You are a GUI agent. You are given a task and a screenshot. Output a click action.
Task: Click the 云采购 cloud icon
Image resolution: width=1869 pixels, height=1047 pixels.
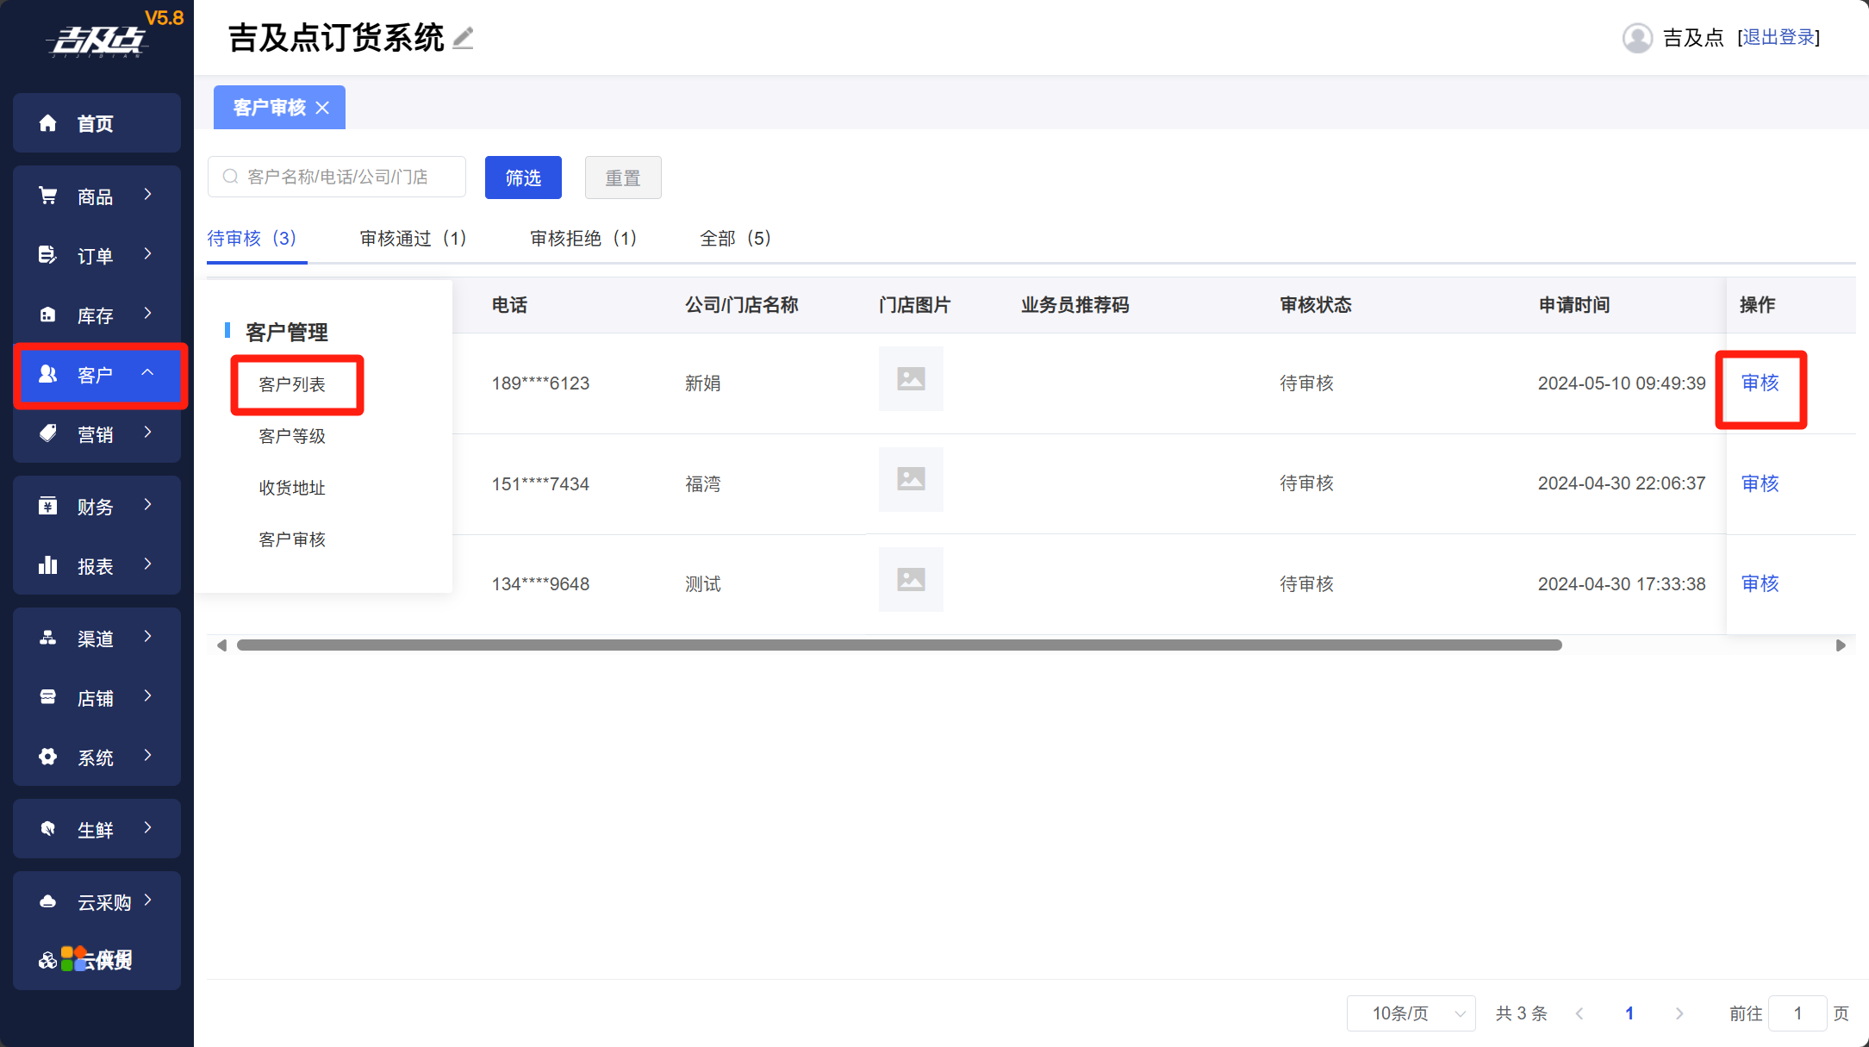48,901
